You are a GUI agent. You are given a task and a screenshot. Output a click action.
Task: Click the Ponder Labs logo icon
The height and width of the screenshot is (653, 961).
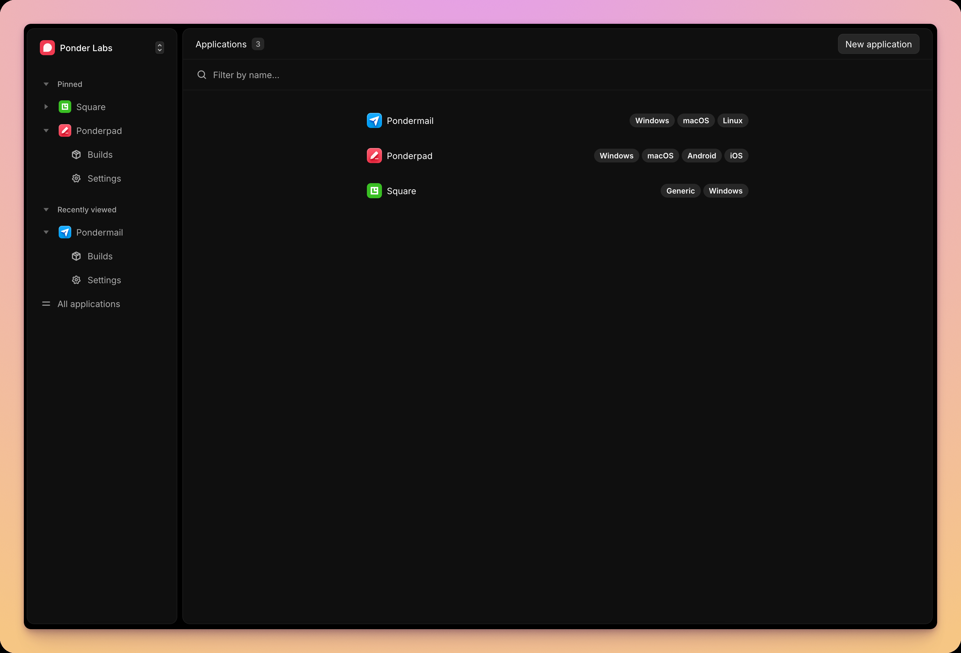pyautogui.click(x=47, y=48)
